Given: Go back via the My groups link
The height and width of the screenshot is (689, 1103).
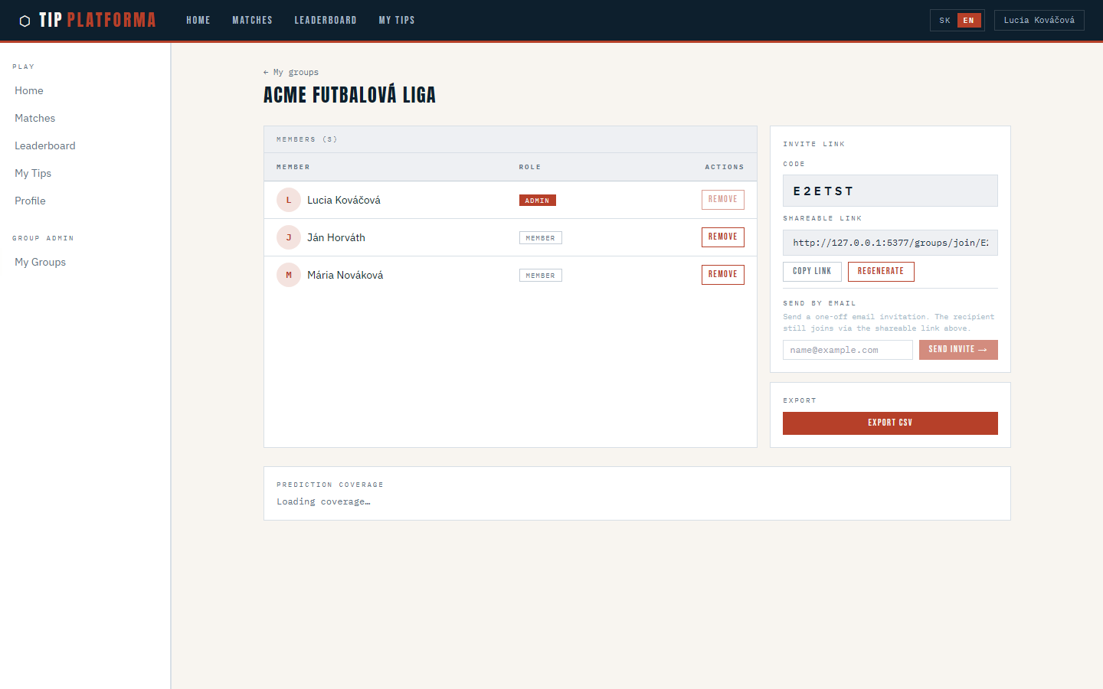Looking at the screenshot, I should (291, 72).
